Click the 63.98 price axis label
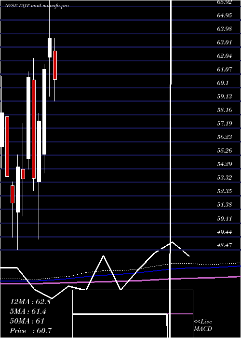The height and width of the screenshot is (338, 241). pyautogui.click(x=225, y=28)
